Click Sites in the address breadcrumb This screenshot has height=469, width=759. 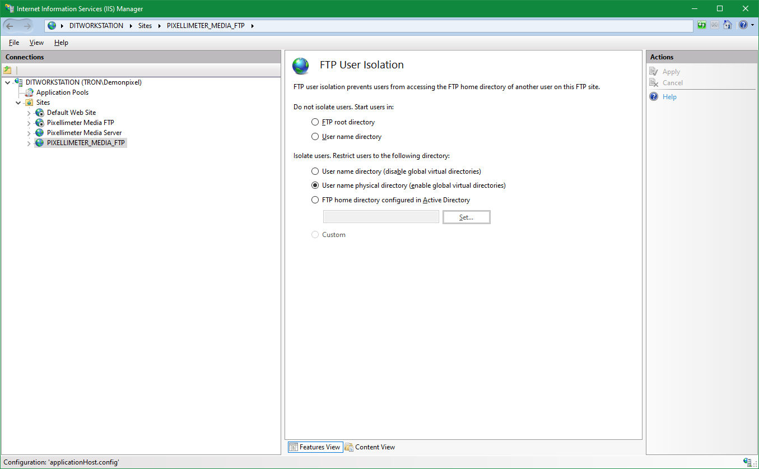click(145, 26)
